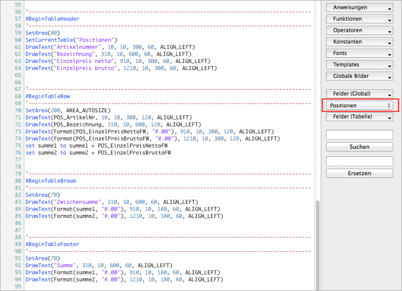
Task: Click Format(summe2 on line 94
Action: point(124,279)
